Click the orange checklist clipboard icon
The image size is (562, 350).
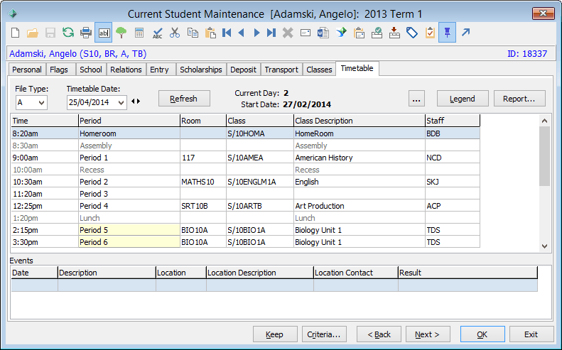click(430, 33)
